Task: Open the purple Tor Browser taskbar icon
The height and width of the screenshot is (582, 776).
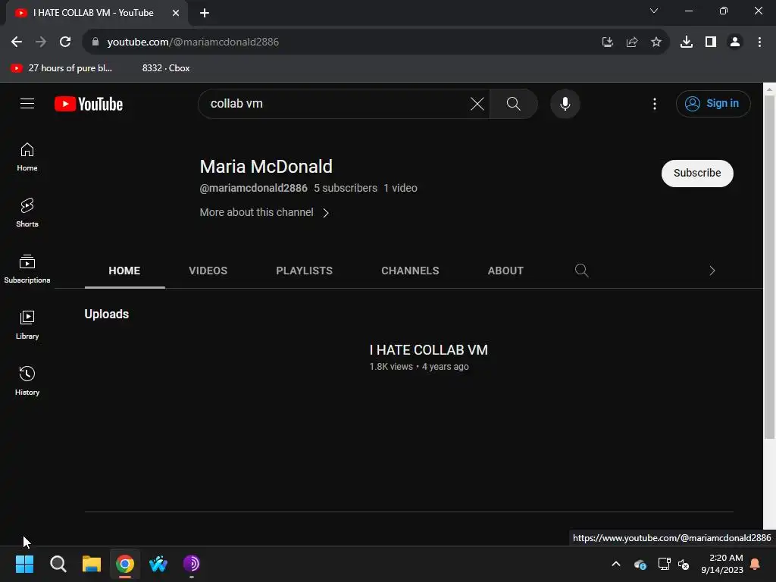Action: [192, 564]
